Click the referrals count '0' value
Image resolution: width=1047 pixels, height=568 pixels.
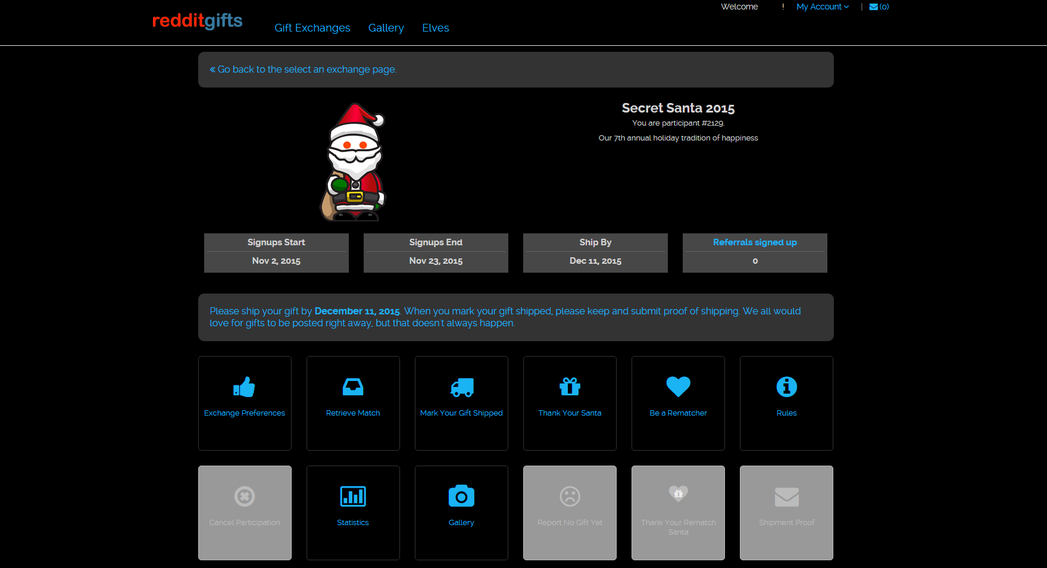point(755,261)
